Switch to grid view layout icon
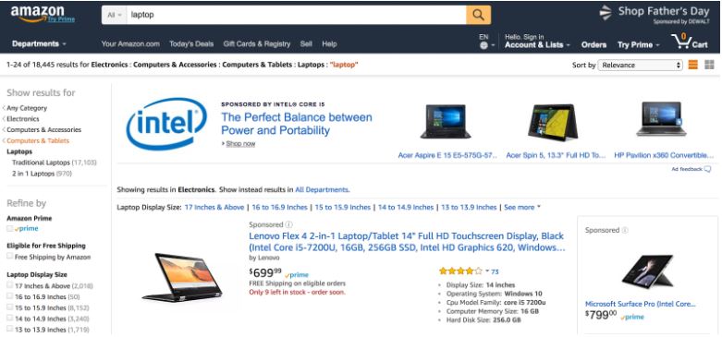The width and height of the screenshot is (722, 337). 710,65
